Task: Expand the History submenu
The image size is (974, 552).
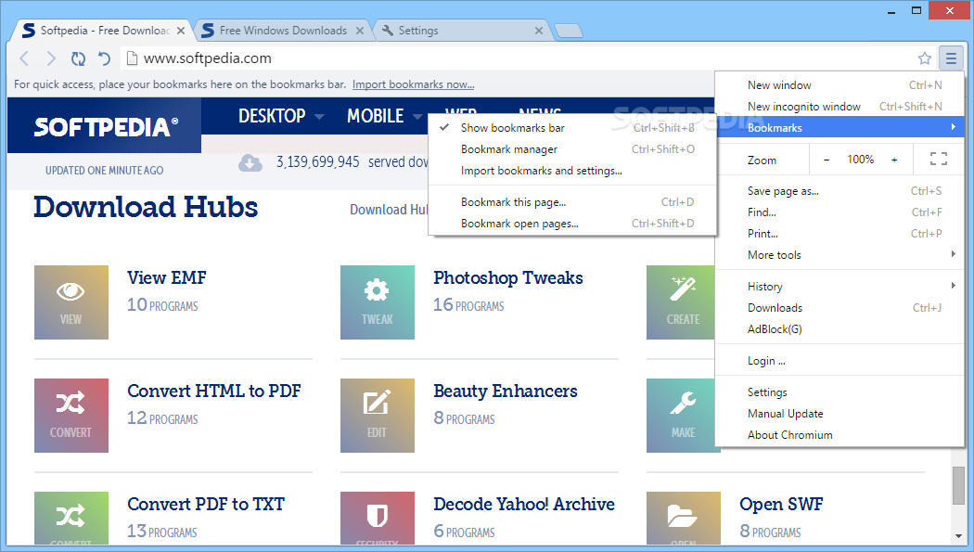Action: 839,287
